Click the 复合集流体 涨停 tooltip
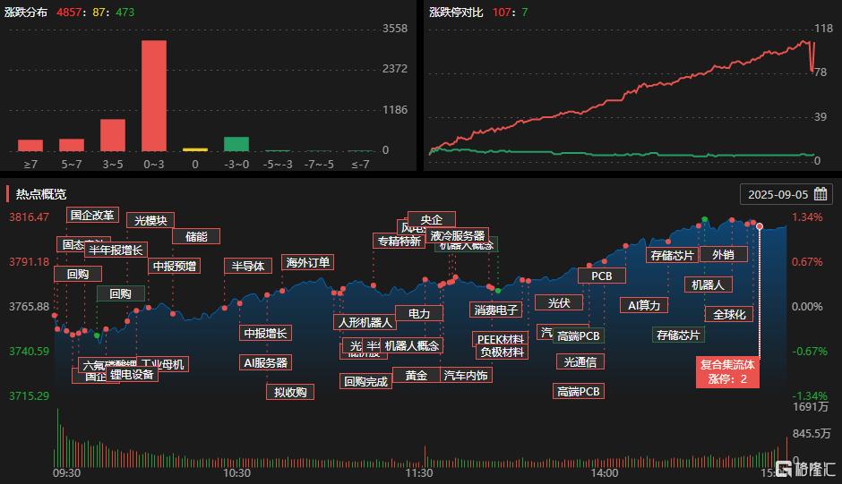 [727, 372]
